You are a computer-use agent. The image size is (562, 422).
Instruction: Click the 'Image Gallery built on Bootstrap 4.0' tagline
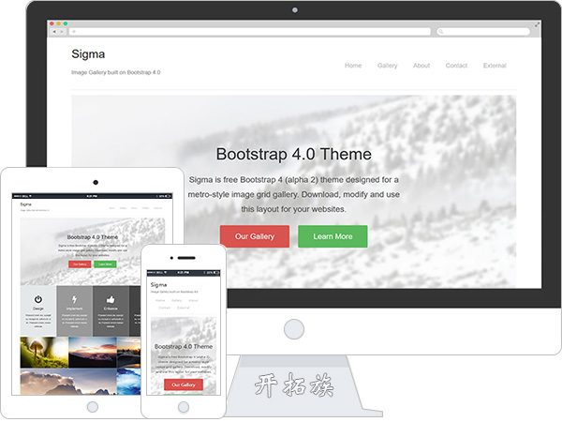coord(116,72)
